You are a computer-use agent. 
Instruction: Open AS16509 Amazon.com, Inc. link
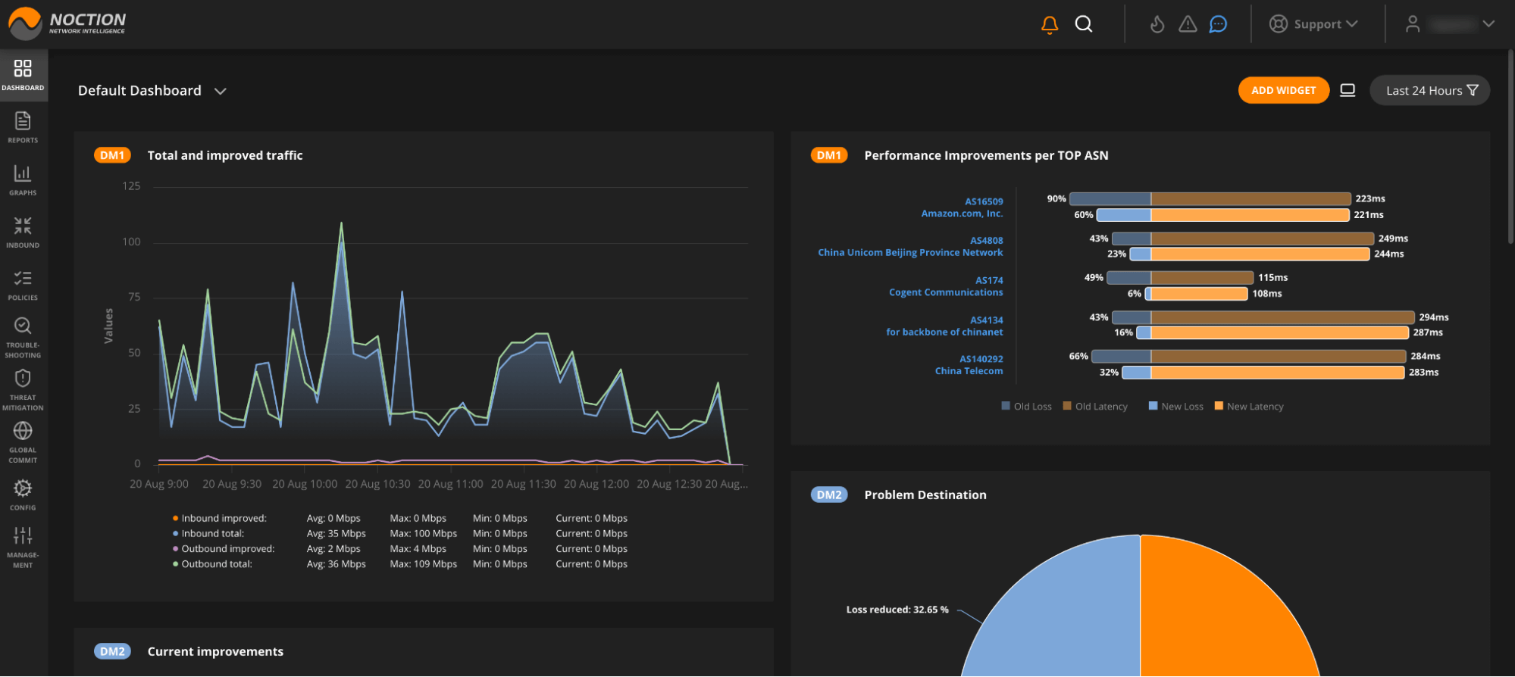[x=963, y=207]
